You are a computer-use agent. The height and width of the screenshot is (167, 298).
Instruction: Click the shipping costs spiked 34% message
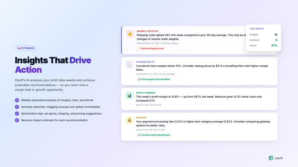click(191, 37)
